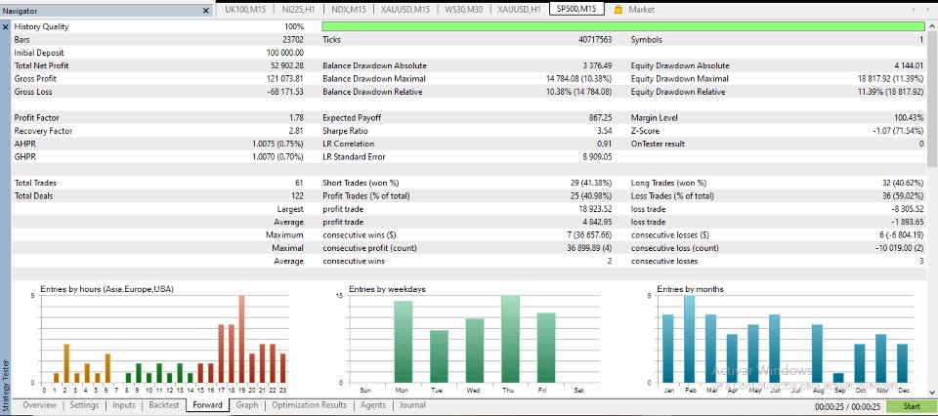Click the Equity Drawdown Maximal label
This screenshot has height=416, width=938.
[680, 79]
